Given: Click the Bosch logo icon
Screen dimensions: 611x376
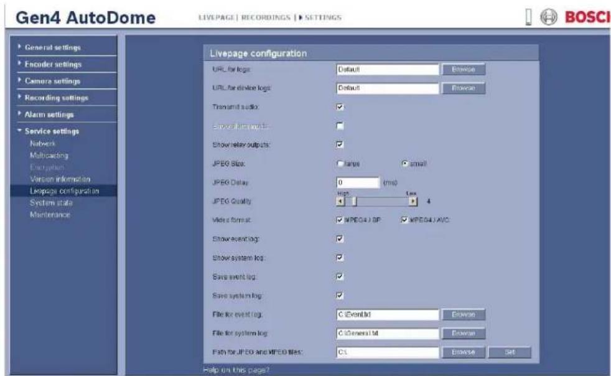Looking at the screenshot, I should pyautogui.click(x=549, y=17).
